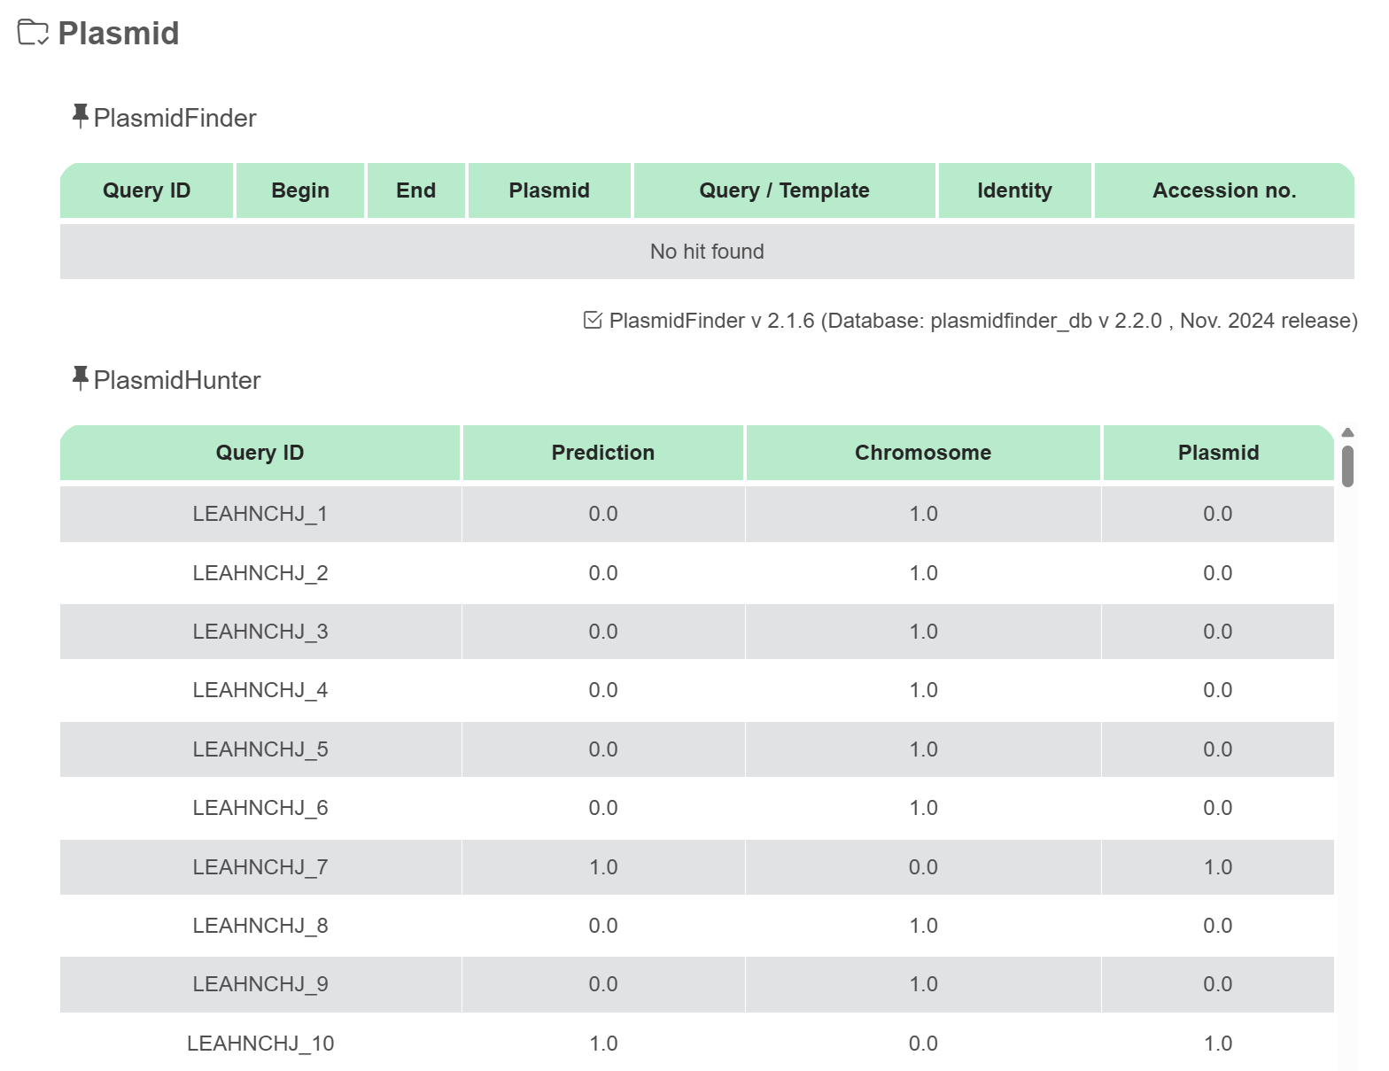Select the Query / Template column header
This screenshot has width=1389, height=1071.
point(784,190)
